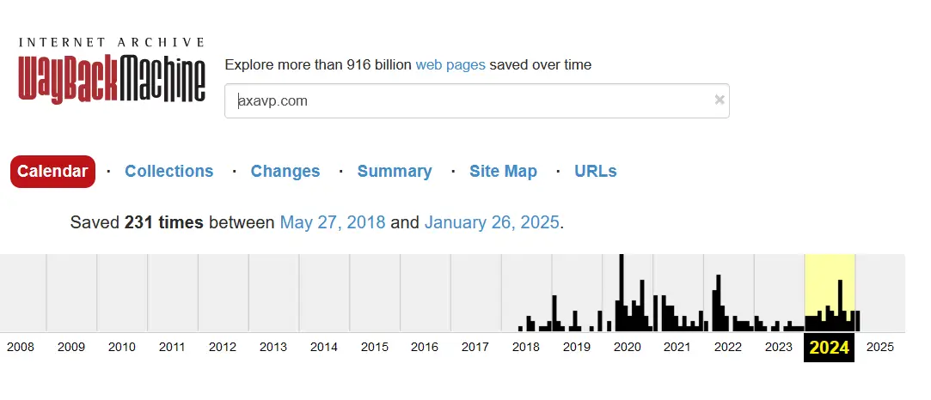Open the May 27, 2018 first capture link
The height and width of the screenshot is (400, 931).
(333, 222)
